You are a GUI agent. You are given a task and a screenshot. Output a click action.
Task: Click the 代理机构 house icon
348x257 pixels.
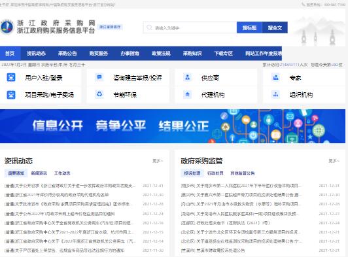[188, 94]
